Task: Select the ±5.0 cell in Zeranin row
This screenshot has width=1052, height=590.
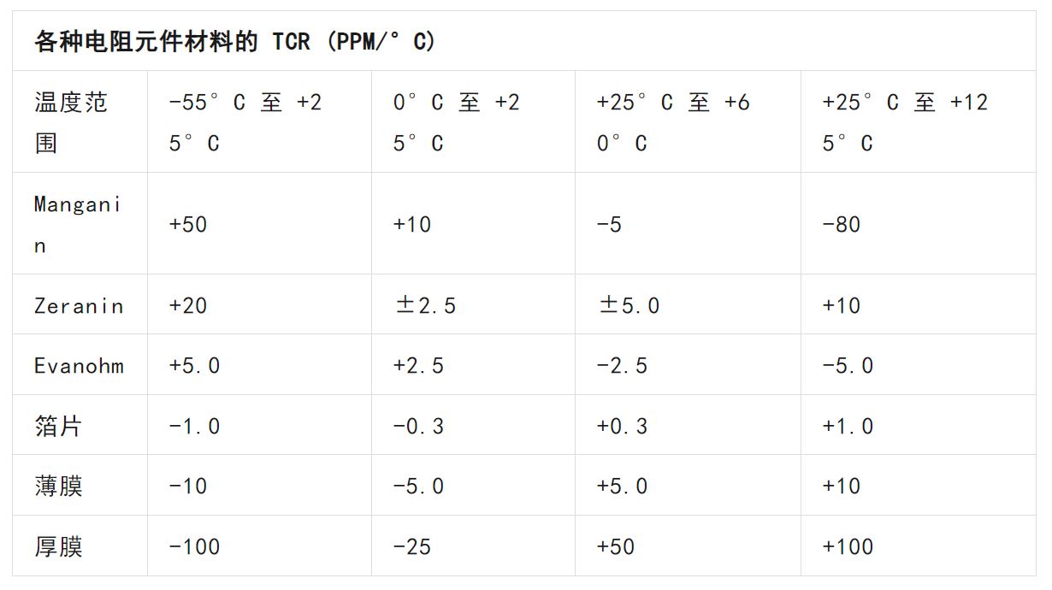Action: coord(629,305)
